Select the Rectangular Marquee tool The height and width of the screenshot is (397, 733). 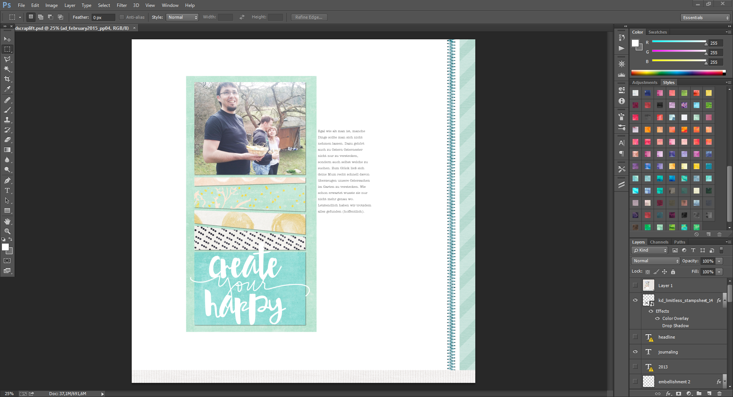[7, 49]
